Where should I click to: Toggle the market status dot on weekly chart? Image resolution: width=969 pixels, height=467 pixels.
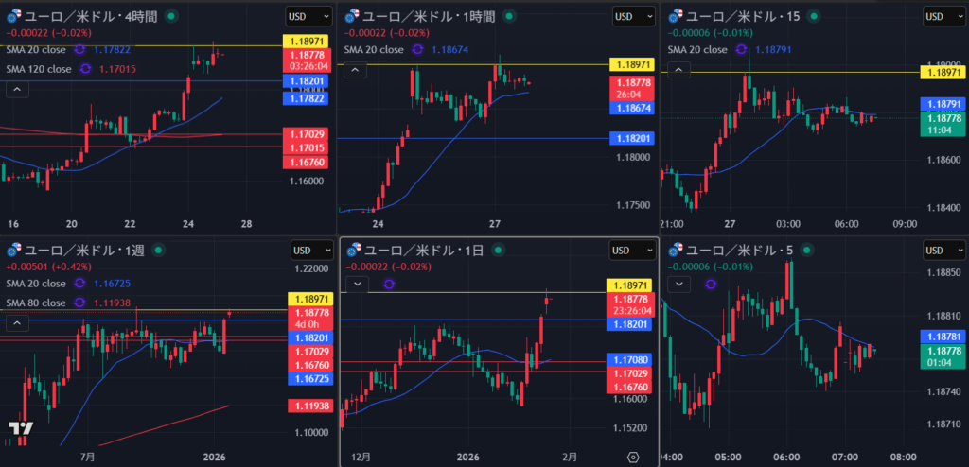[158, 250]
